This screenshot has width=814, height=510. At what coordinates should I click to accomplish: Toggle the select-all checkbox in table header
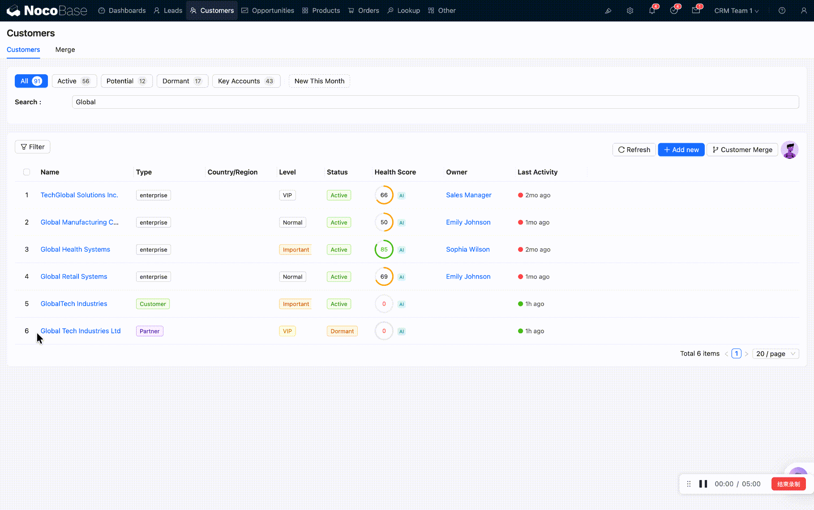click(x=27, y=172)
